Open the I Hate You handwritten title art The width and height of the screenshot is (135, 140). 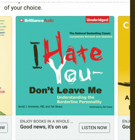point(67,58)
